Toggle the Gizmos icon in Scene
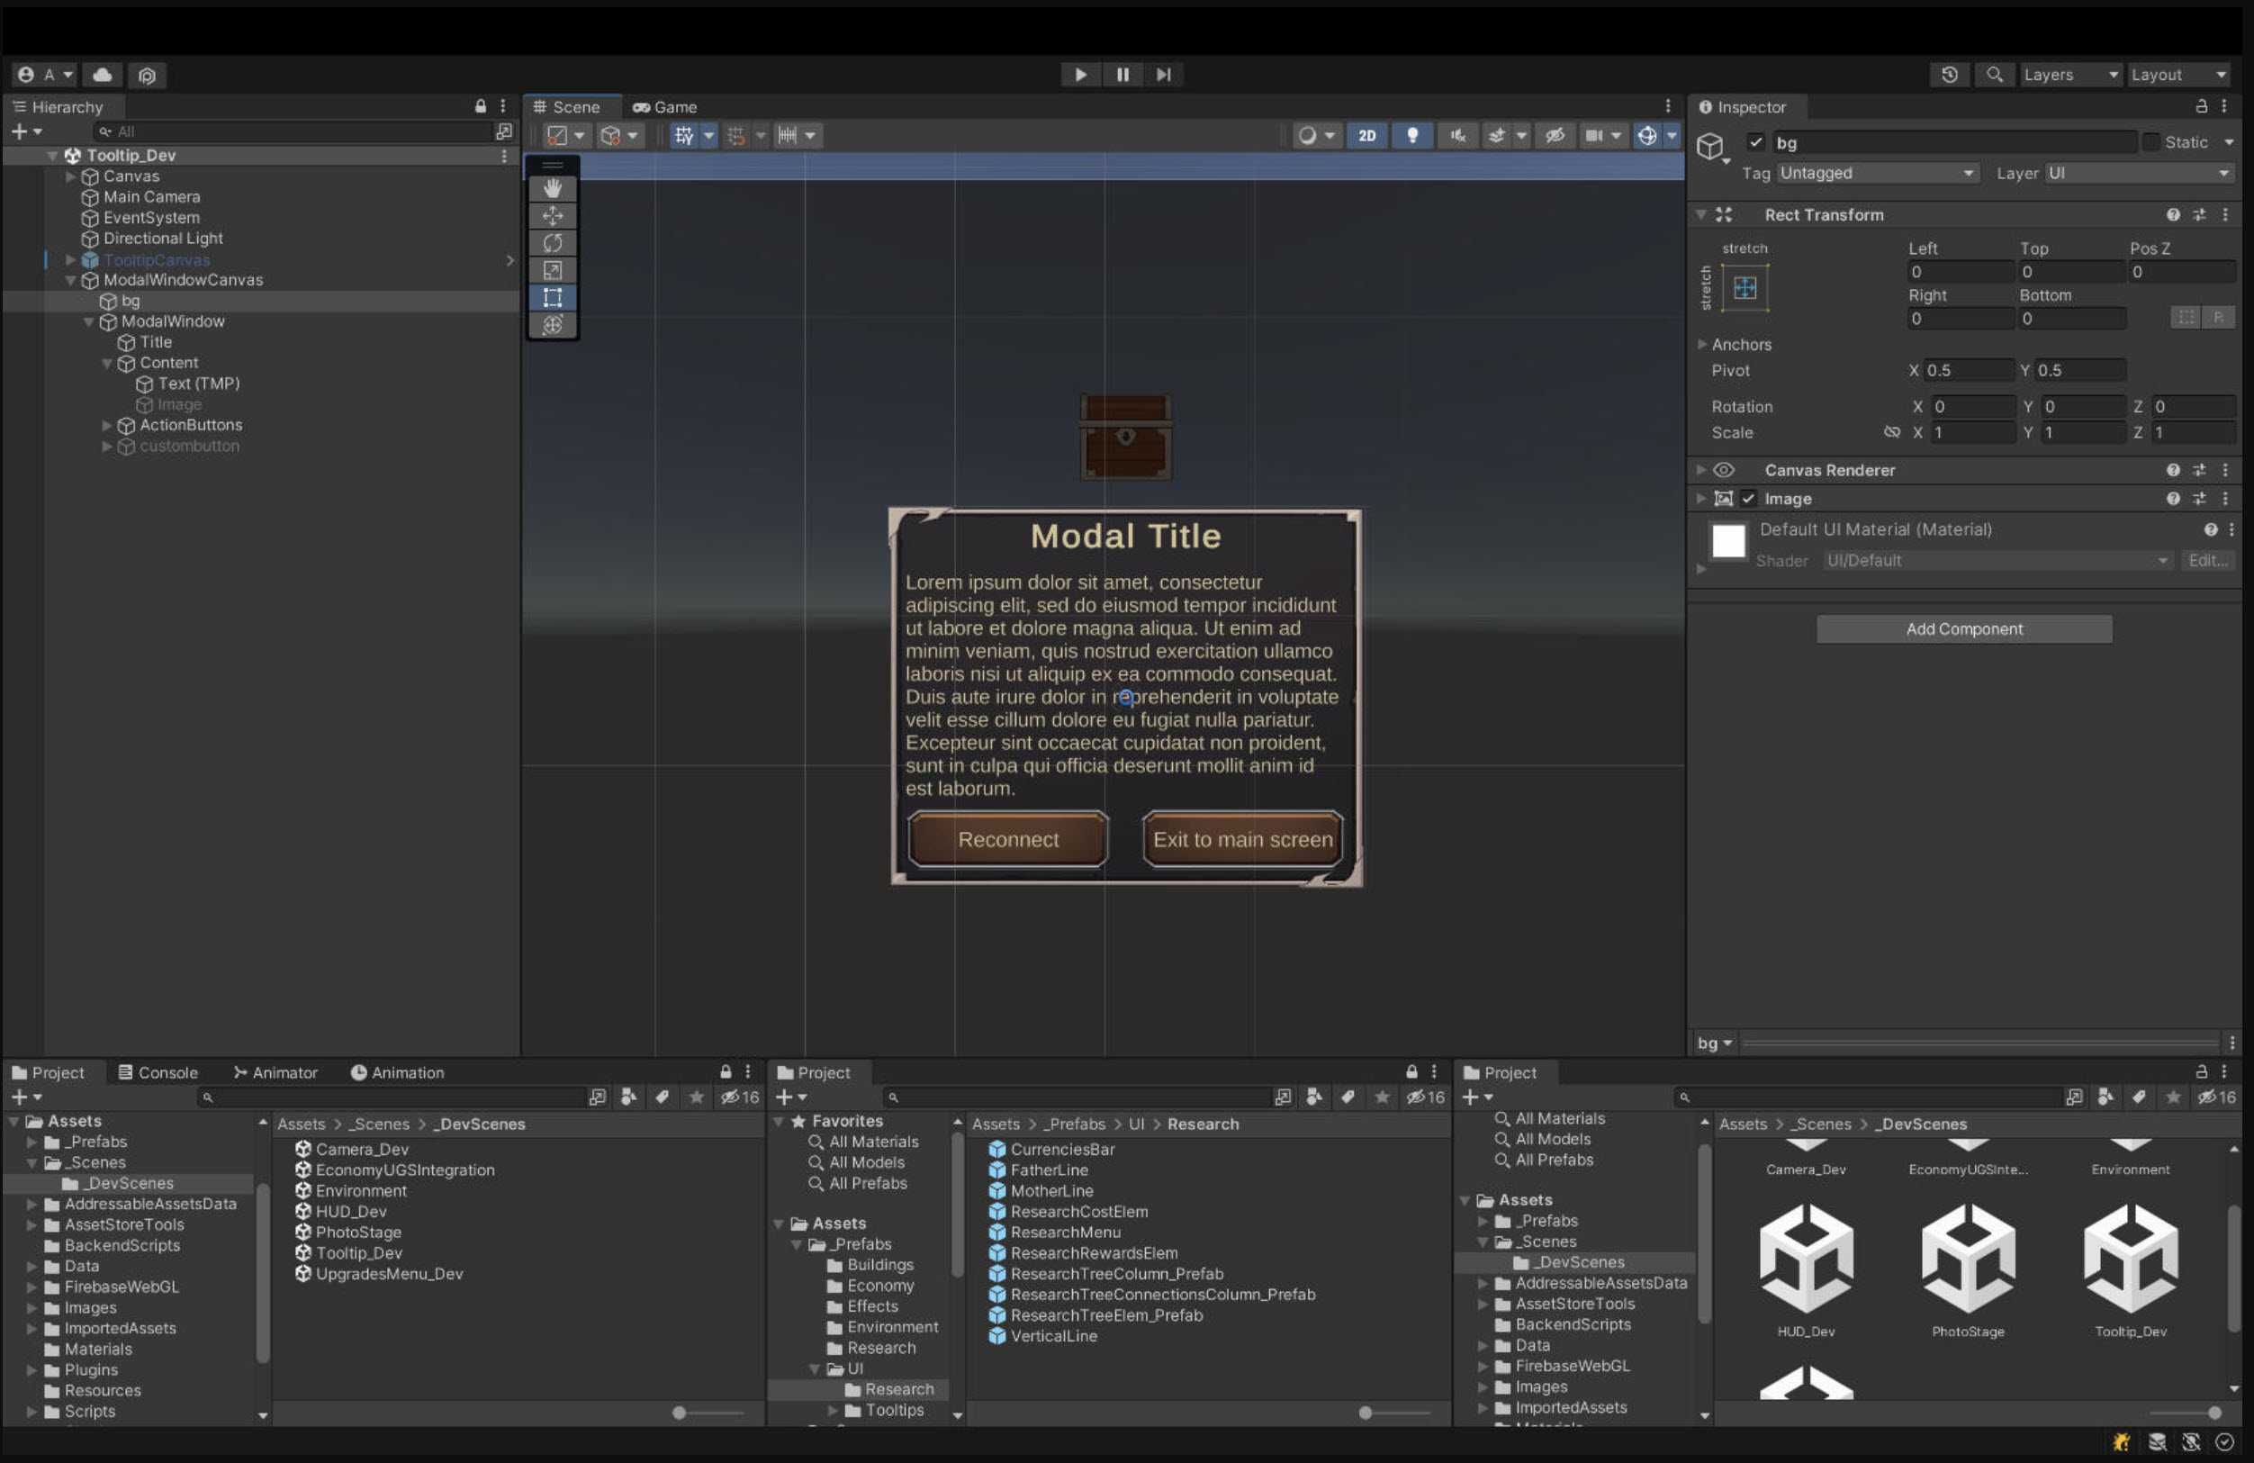The height and width of the screenshot is (1463, 2254). click(x=1647, y=135)
